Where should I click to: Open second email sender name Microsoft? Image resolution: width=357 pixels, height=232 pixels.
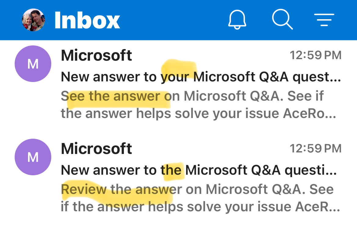pos(96,148)
